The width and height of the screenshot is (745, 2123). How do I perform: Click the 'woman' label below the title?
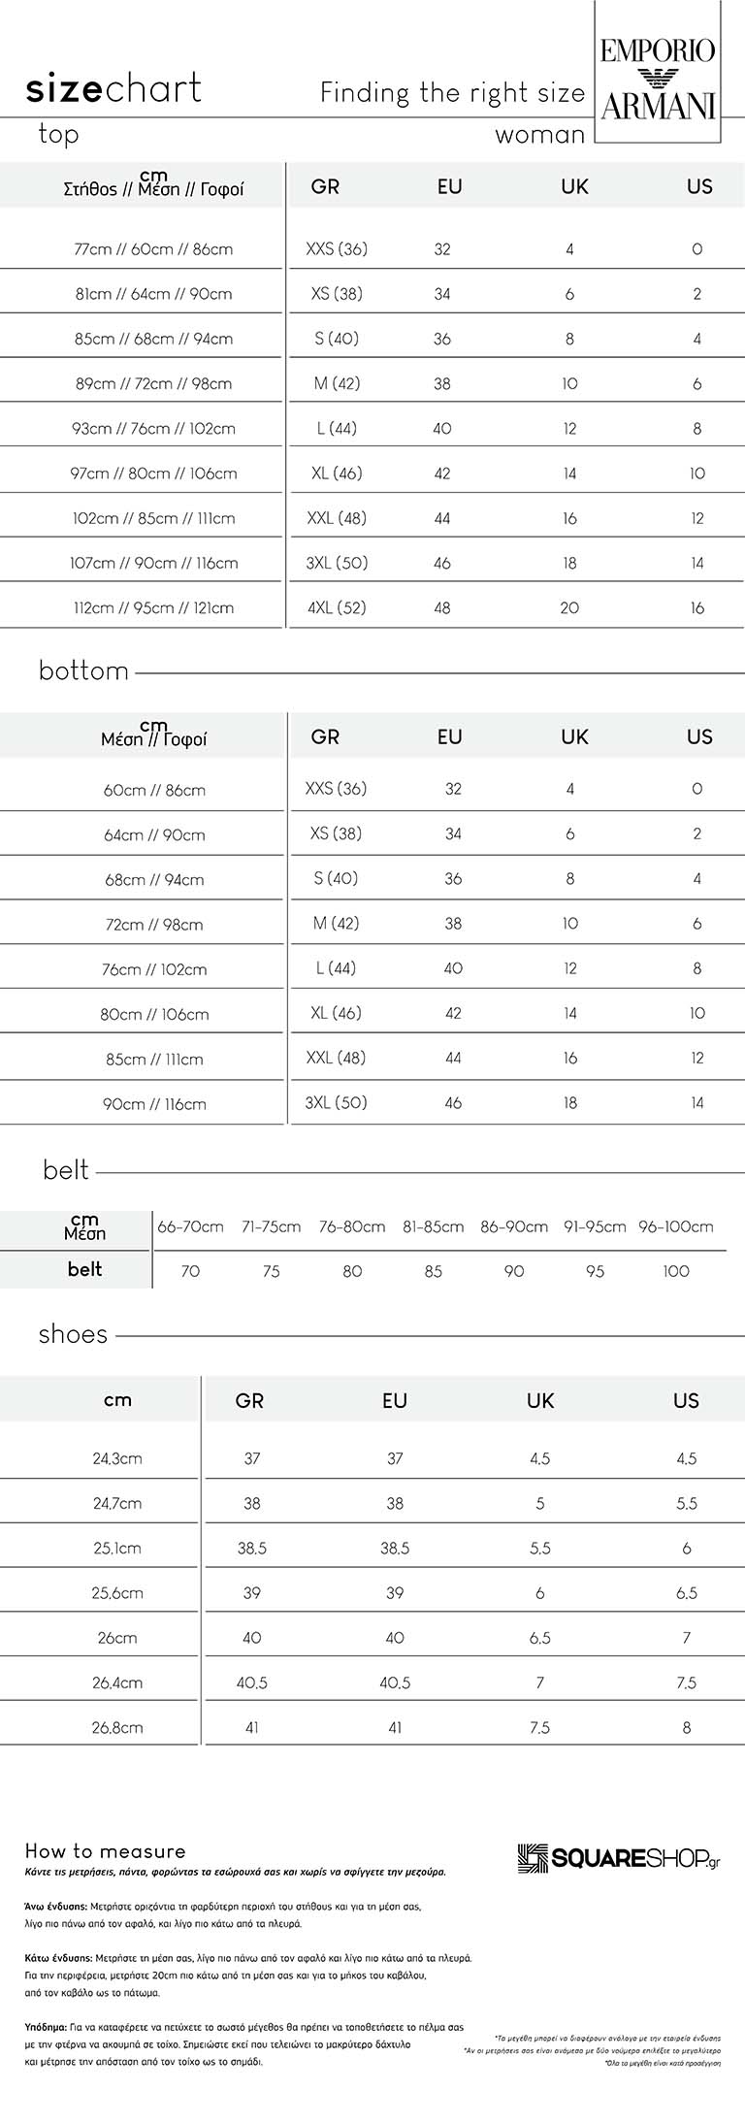click(540, 135)
